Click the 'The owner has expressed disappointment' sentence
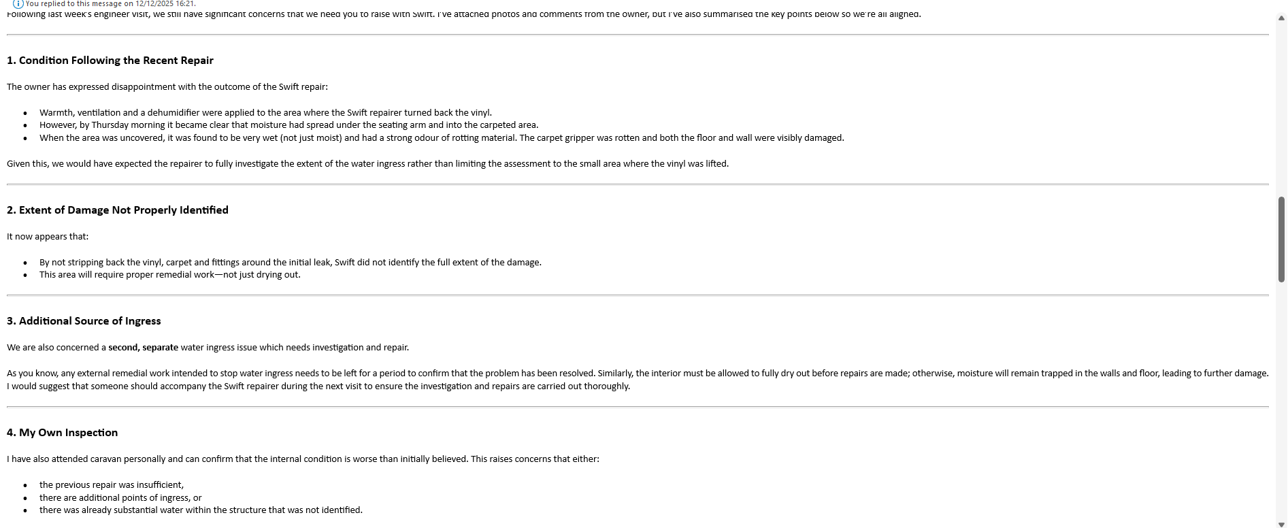Viewport: 1288px width, 528px height. 167,87
